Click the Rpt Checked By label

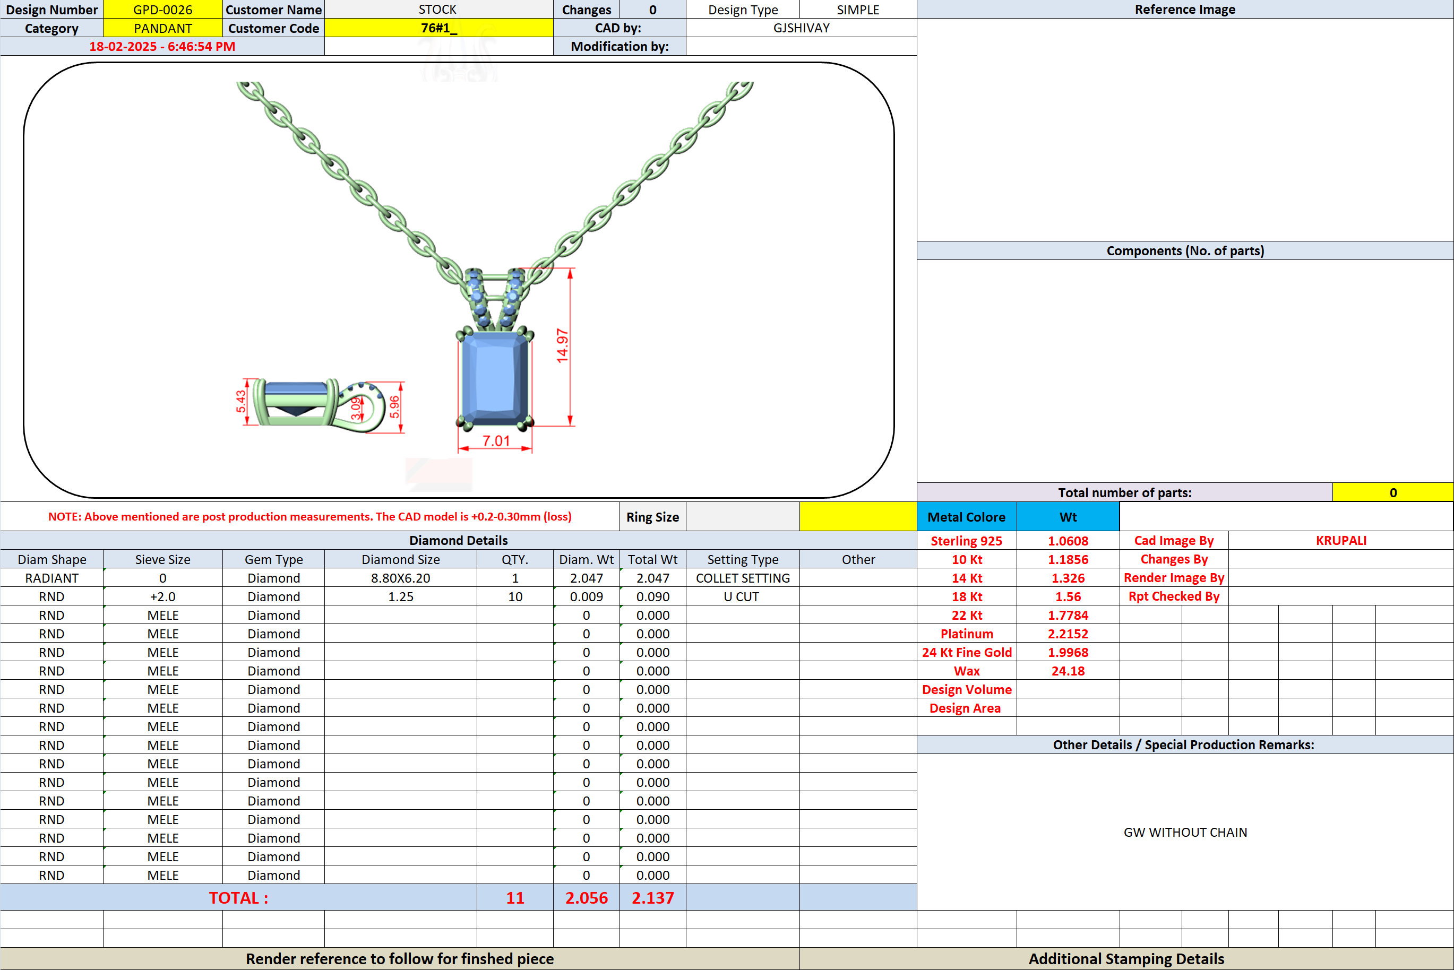(1174, 596)
